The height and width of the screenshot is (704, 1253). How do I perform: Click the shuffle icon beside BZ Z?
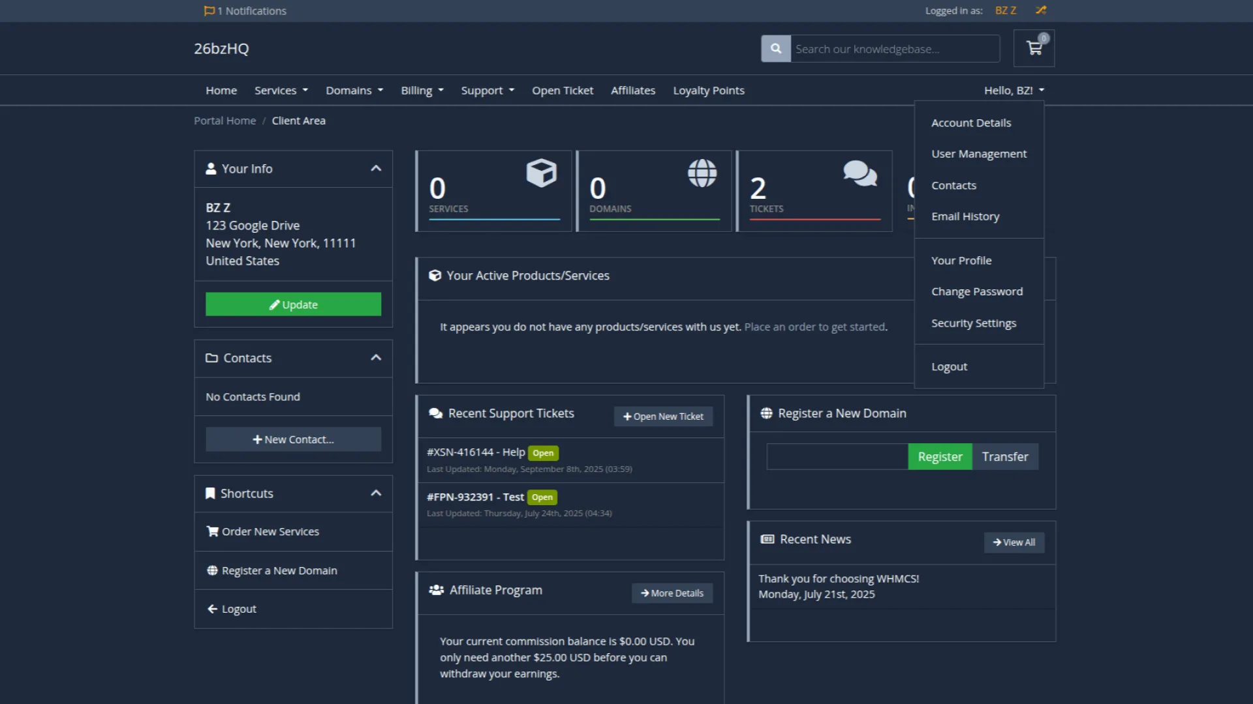[1041, 10]
